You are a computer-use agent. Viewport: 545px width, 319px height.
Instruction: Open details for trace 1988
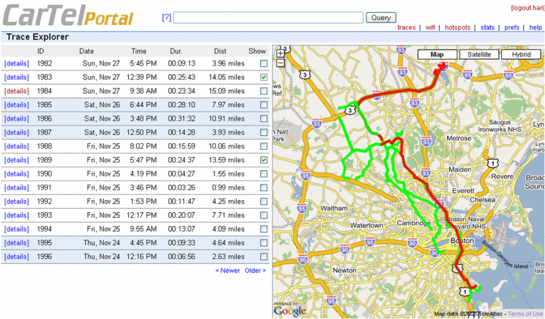[17, 146]
